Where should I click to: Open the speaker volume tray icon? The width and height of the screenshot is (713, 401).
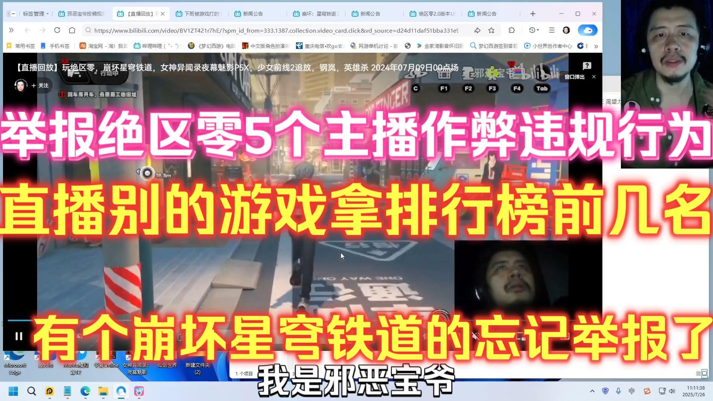click(672, 391)
